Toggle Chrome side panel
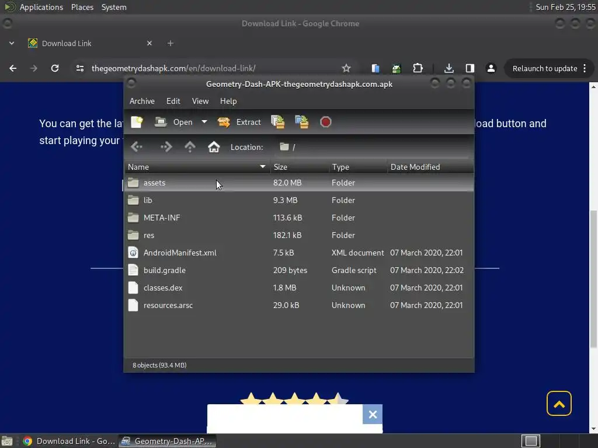Image resolution: width=598 pixels, height=448 pixels. [470, 68]
